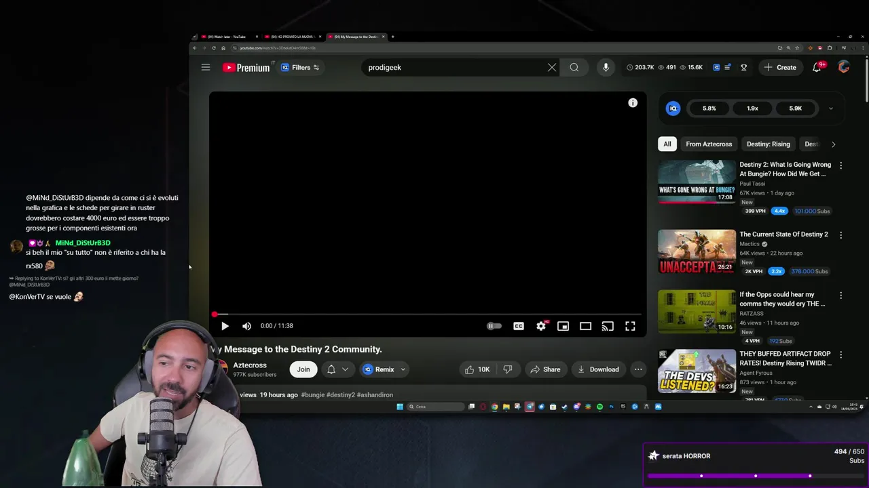The height and width of the screenshot is (488, 869).
Task: Reload the page in browser
Action: [x=214, y=48]
